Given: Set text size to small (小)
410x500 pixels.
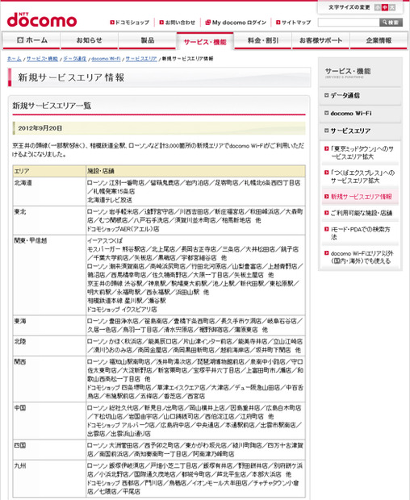Looking at the screenshot, I should [378, 7].
